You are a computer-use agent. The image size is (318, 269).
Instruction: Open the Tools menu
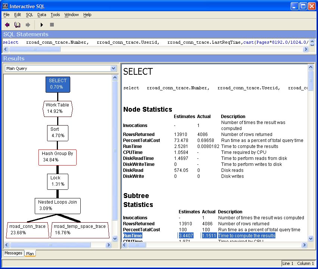point(55,15)
